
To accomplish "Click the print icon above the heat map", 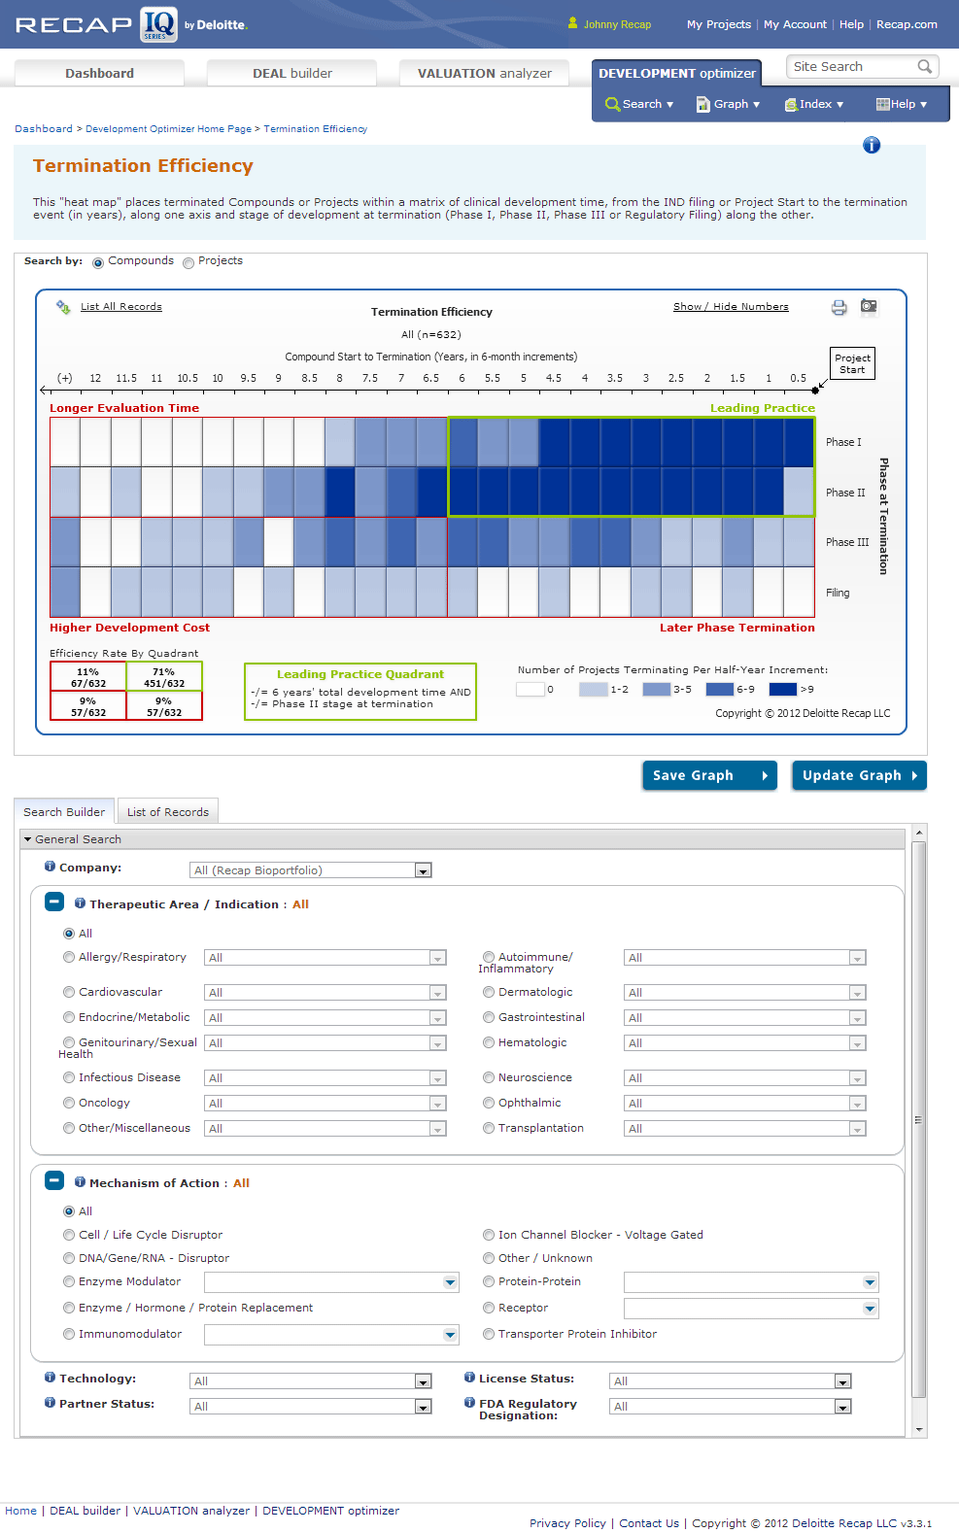I will 839,308.
